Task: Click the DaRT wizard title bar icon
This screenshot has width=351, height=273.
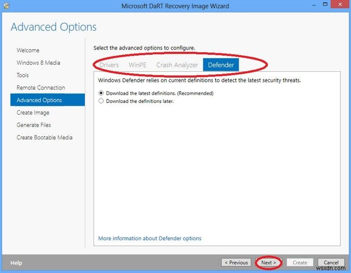Action: (x=6, y=6)
